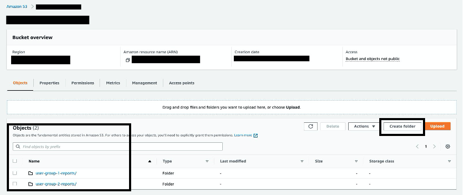Open the Management tab
Screen dimensions: 463x195
point(144,83)
